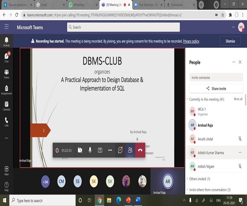
Task: Open Chrome menu three dots
Action: (243, 15)
